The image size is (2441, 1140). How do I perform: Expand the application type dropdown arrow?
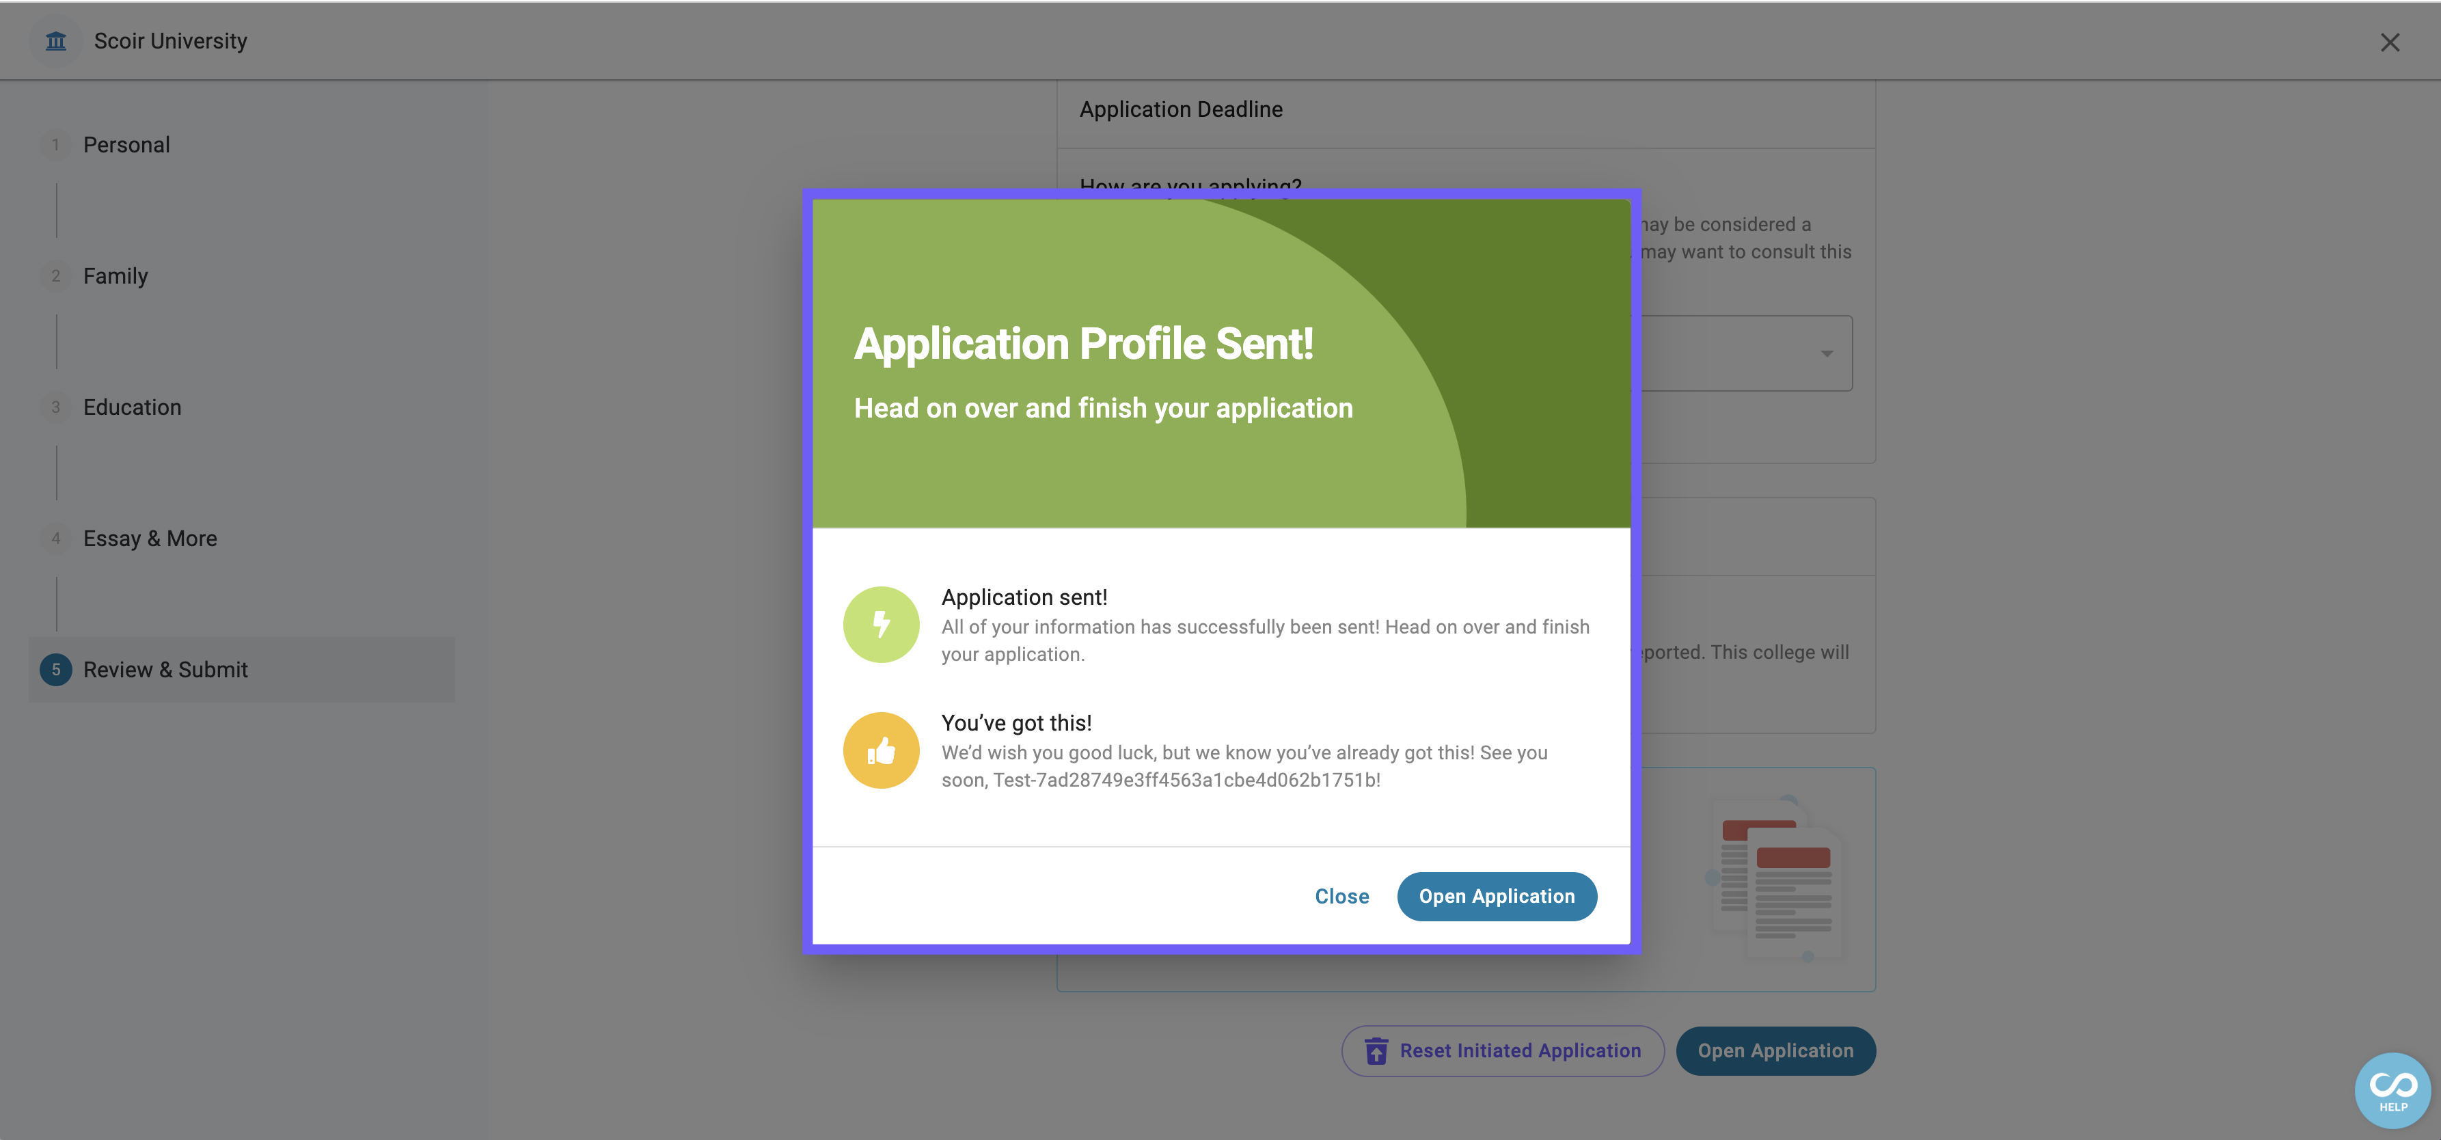1826,353
